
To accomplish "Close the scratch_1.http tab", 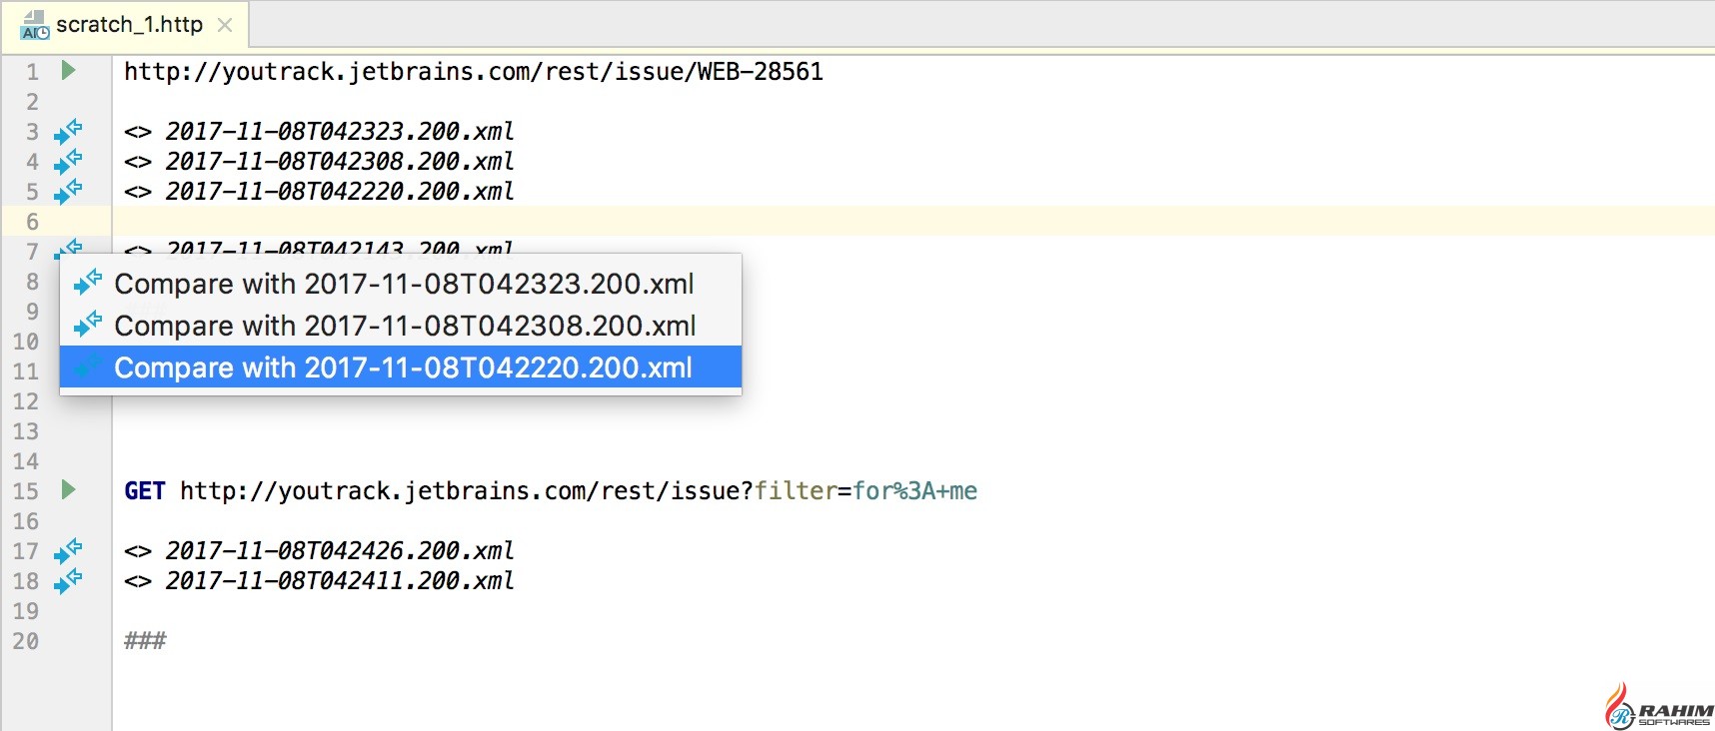I will pyautogui.click(x=225, y=25).
